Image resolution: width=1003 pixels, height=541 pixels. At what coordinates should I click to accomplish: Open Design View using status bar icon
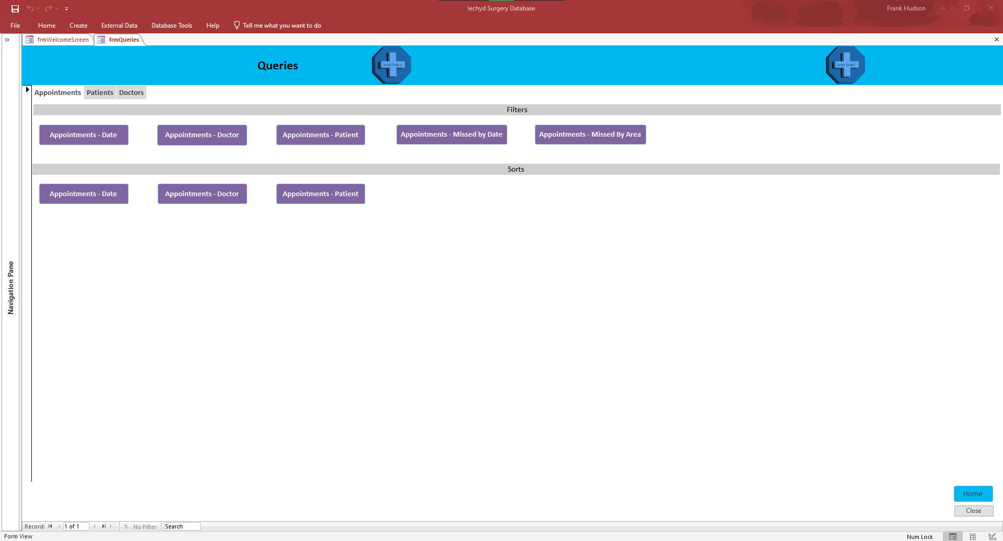[x=992, y=537]
